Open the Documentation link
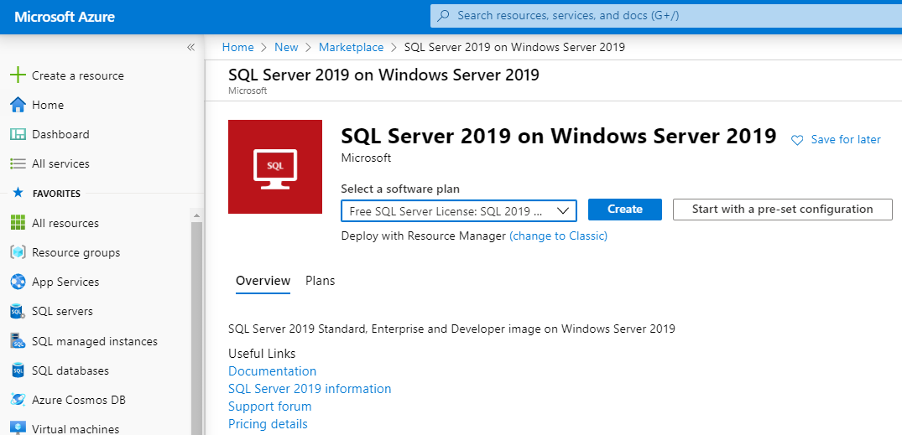 (272, 371)
